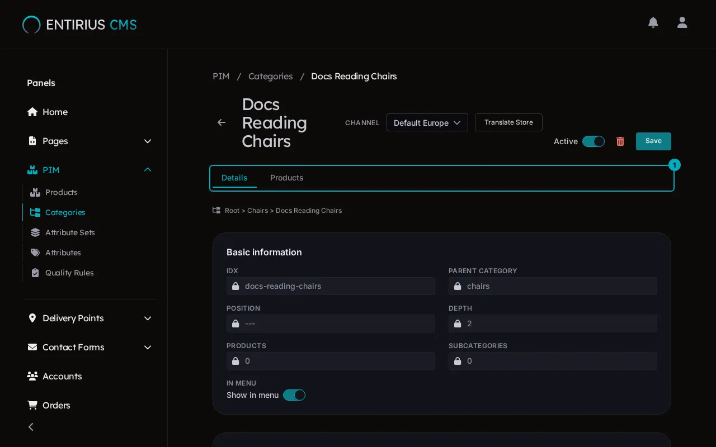The height and width of the screenshot is (447, 716).
Task: Collapse the PIM menu chevron
Action: [x=148, y=170]
